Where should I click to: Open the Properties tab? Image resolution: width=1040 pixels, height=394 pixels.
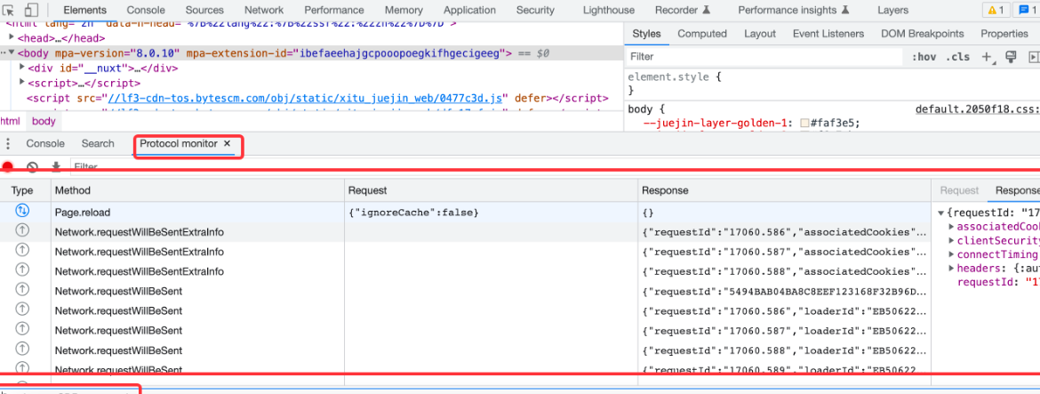click(1004, 34)
